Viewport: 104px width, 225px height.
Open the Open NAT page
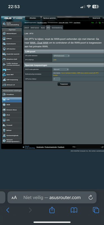coord(12,75)
